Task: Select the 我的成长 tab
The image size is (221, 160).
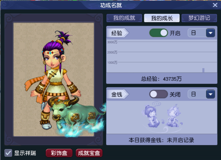Action: 162,18
